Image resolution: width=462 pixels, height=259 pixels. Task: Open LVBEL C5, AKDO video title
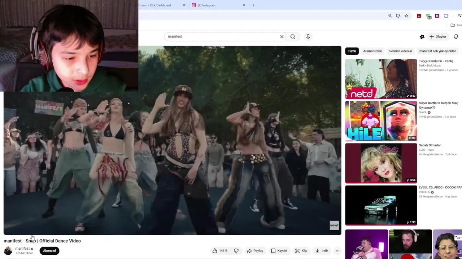point(440,187)
